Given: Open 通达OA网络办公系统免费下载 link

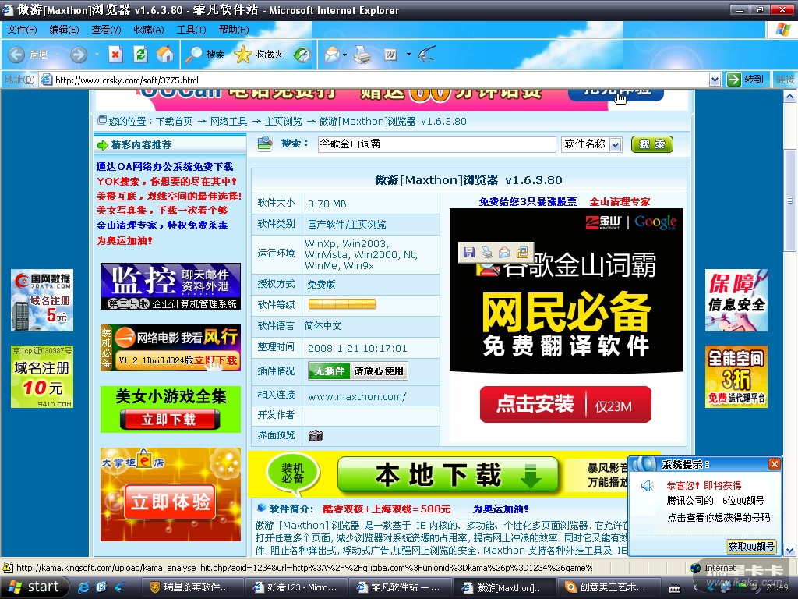Looking at the screenshot, I should [x=165, y=167].
